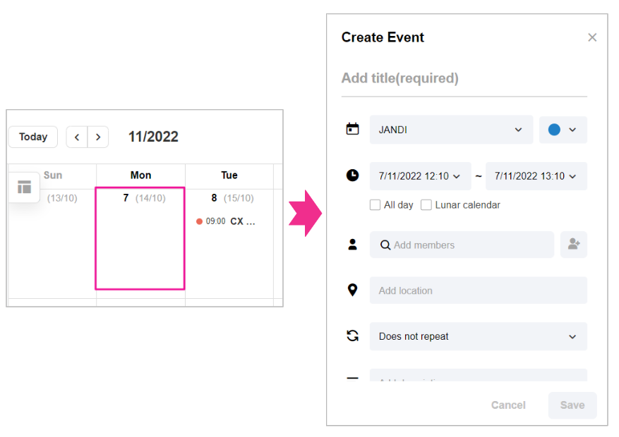Select the Monday 7 calendar cell

(140, 238)
